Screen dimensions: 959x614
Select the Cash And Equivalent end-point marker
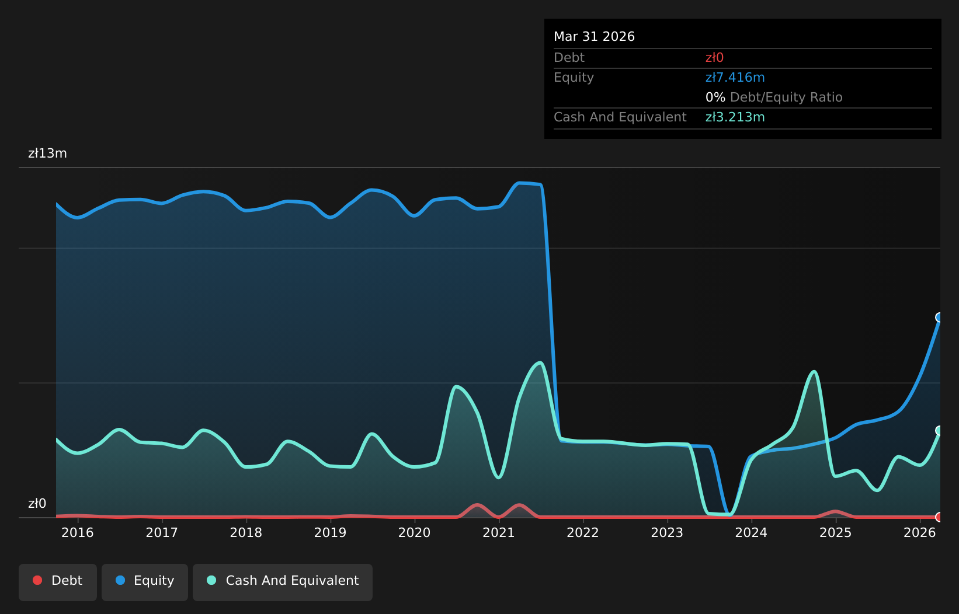940,431
